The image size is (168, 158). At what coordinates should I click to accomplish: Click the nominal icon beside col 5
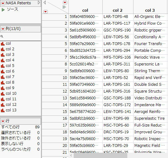pos(3,66)
